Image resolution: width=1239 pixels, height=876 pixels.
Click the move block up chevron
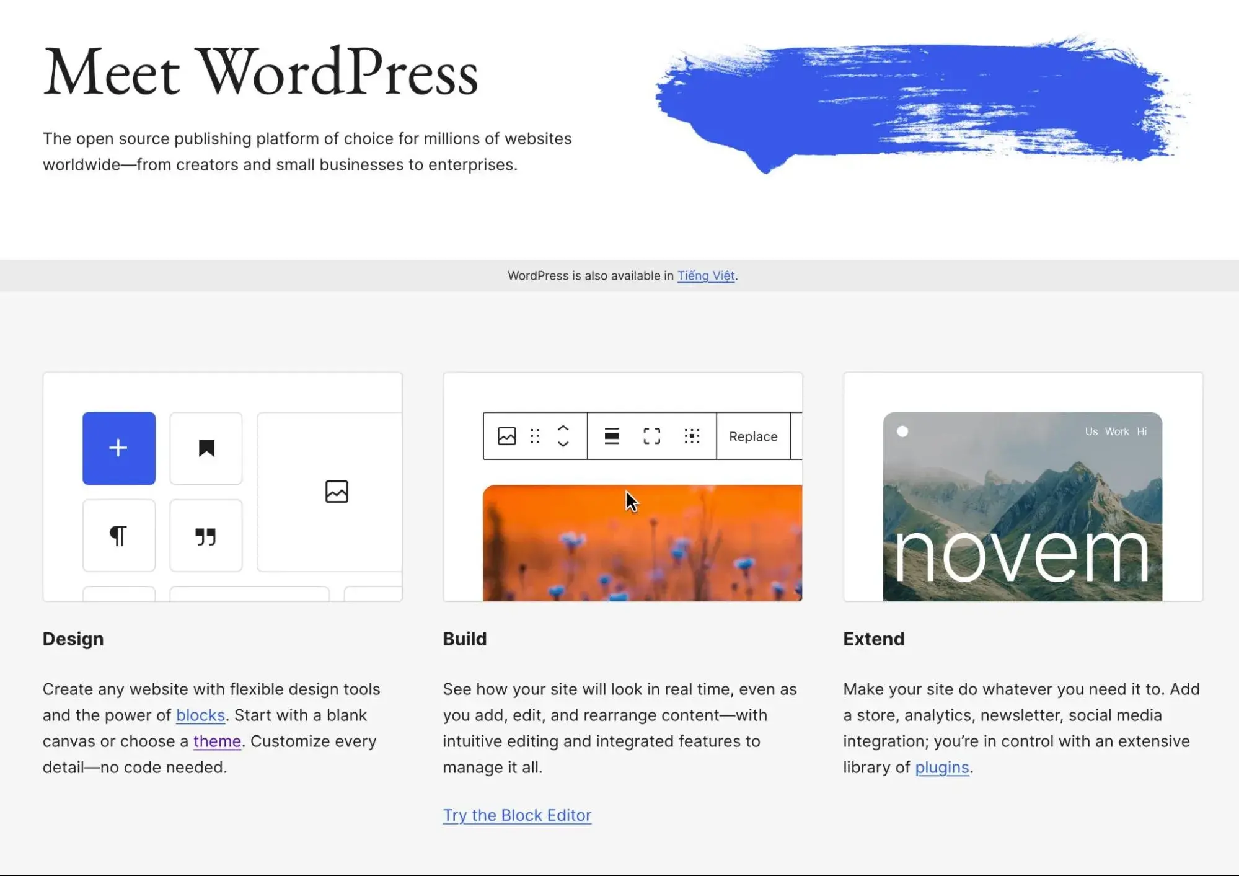click(x=563, y=428)
